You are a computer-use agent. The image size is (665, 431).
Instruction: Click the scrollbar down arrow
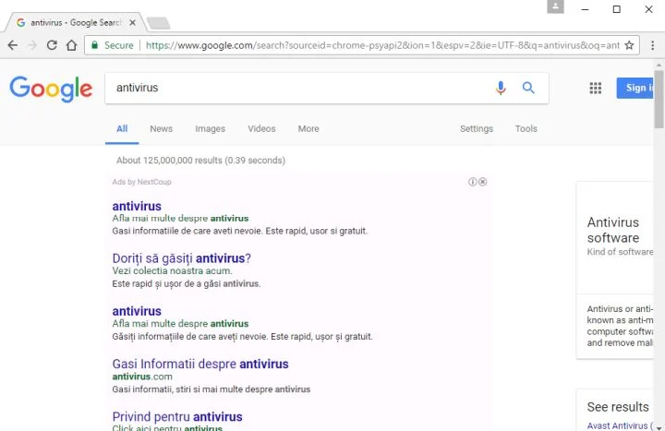(x=659, y=427)
